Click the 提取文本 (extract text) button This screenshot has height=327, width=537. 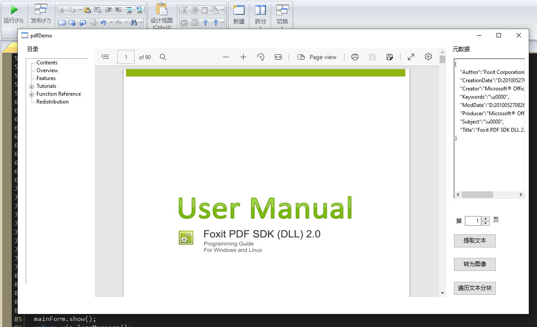point(475,241)
